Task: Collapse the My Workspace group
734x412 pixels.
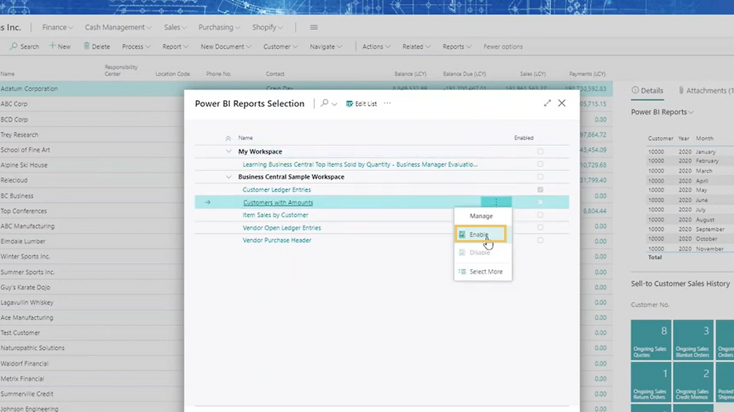Action: (x=228, y=151)
